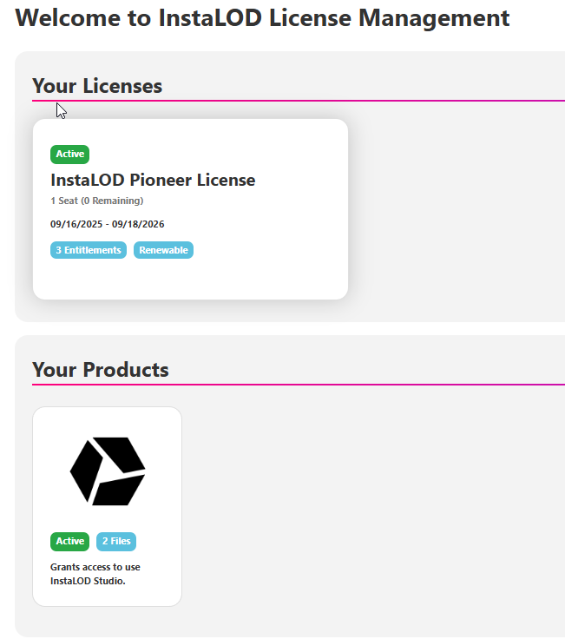Click the pink divider under Your Licenses

pyautogui.click(x=347, y=101)
